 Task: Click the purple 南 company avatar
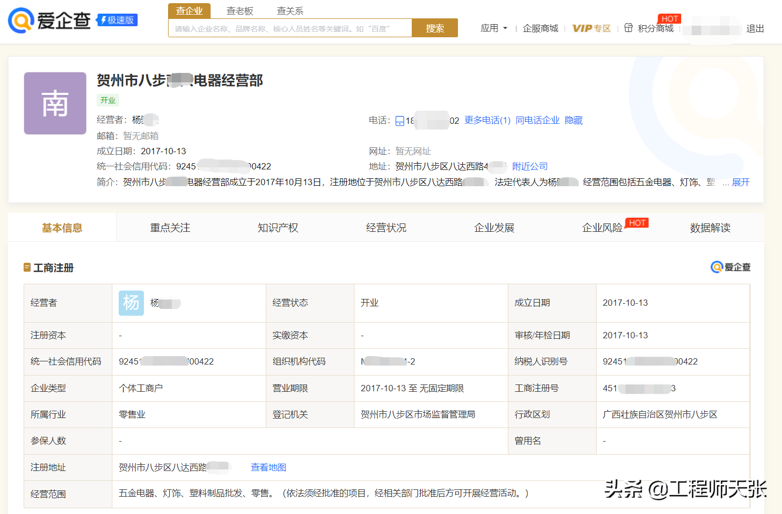(x=55, y=103)
